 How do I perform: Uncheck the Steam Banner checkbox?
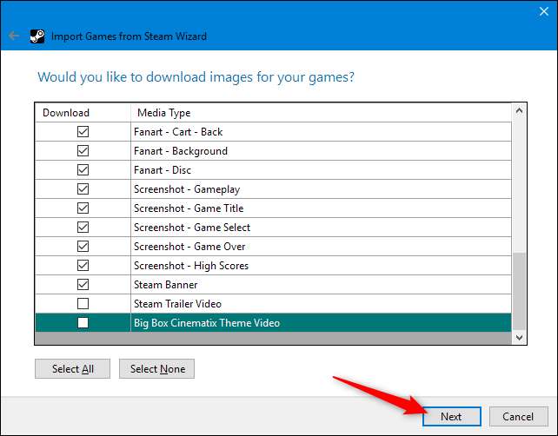pyautogui.click(x=83, y=285)
